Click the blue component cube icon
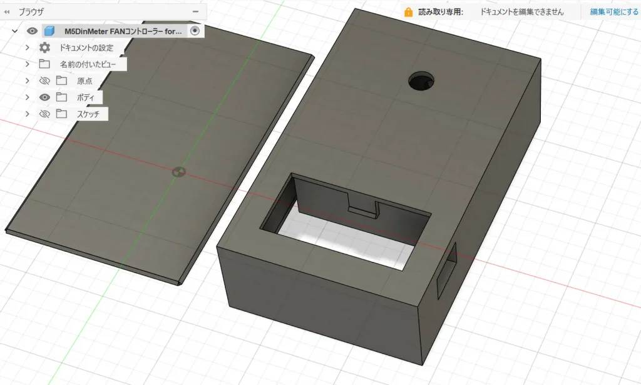Image resolution: width=641 pixels, height=385 pixels. coord(49,31)
